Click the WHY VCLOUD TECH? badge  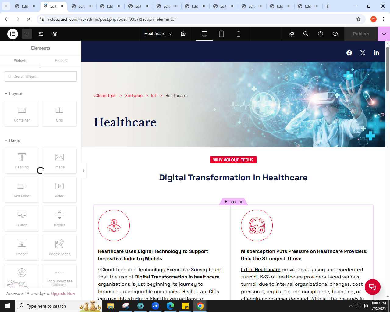(x=233, y=160)
